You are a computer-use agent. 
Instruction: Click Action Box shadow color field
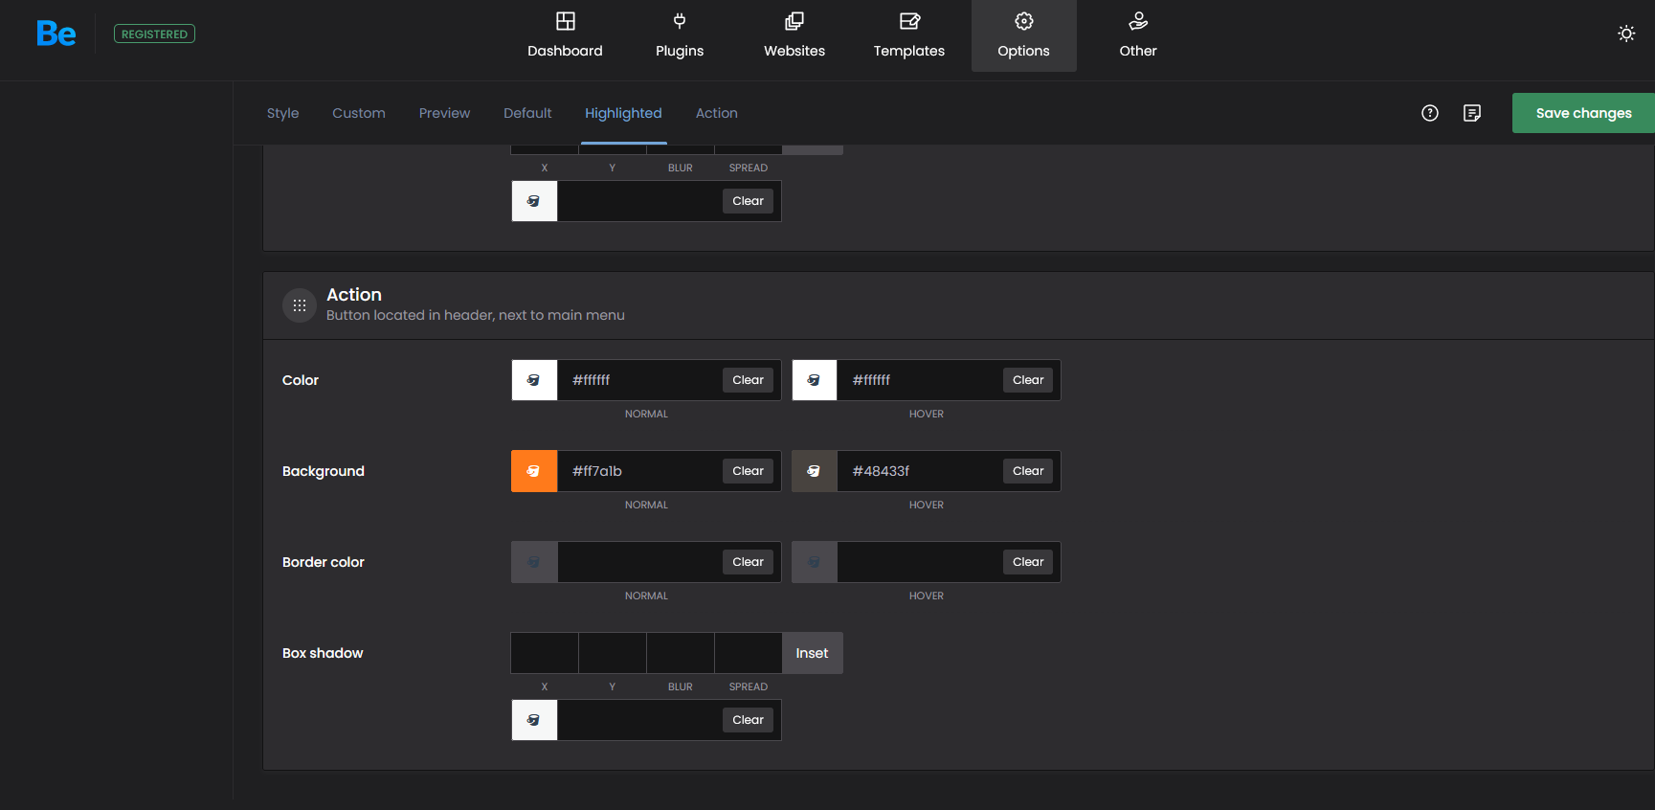pos(639,720)
